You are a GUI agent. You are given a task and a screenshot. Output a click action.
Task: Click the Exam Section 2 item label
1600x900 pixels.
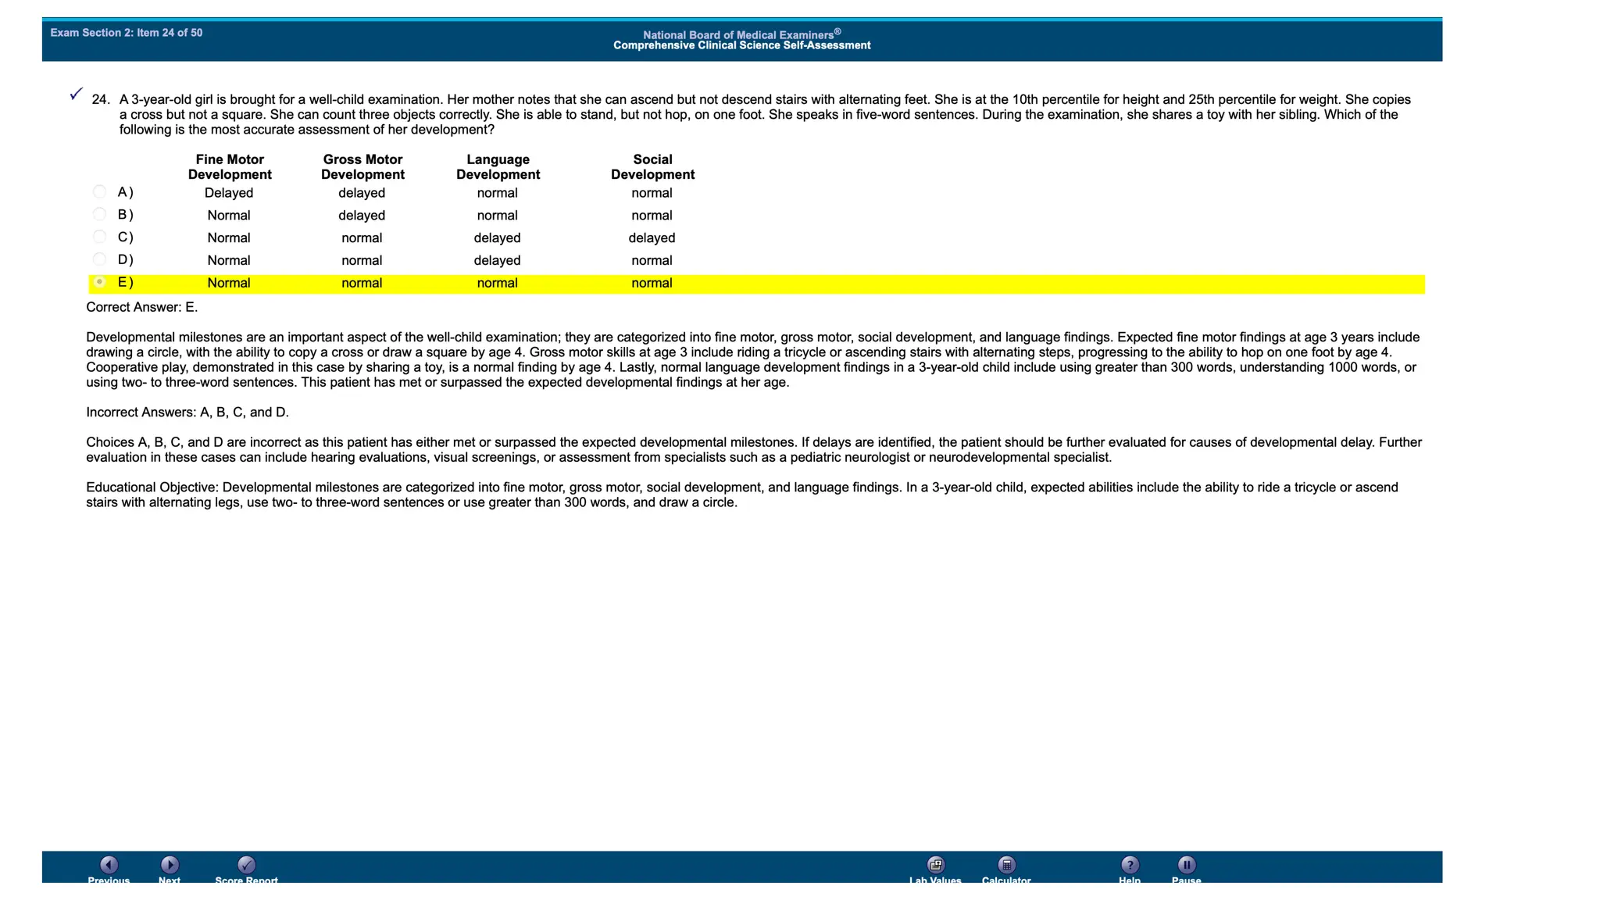click(x=127, y=33)
